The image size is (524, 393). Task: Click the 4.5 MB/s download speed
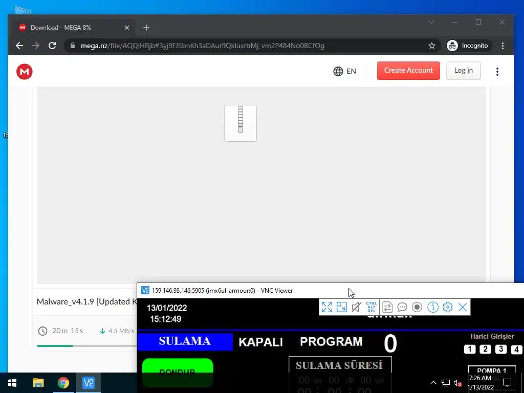tap(121, 331)
